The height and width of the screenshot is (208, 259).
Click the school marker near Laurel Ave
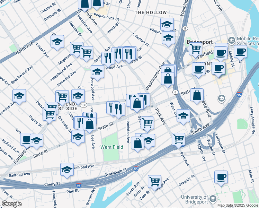point(57,43)
